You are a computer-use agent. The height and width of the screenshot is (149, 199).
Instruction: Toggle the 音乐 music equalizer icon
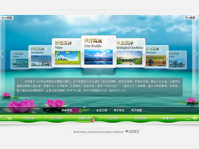pos(10,118)
